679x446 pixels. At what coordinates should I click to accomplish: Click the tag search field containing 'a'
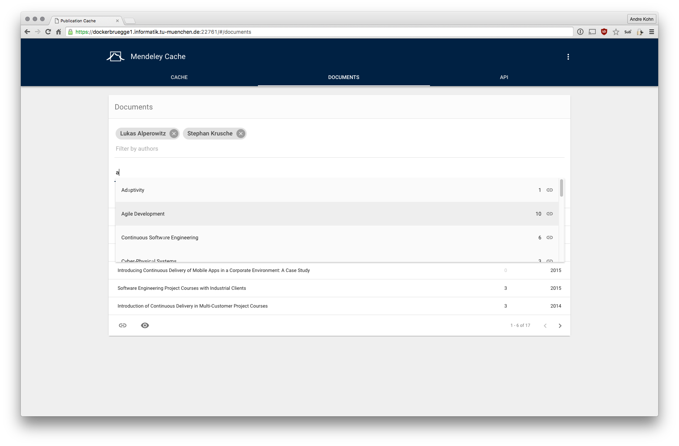339,172
